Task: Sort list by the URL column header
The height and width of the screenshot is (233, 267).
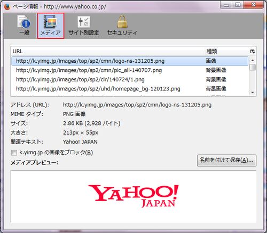Action: tap(108, 52)
